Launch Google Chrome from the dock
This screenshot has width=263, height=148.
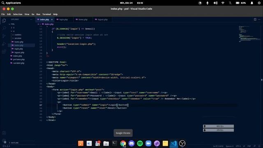pyautogui.click(x=123, y=143)
